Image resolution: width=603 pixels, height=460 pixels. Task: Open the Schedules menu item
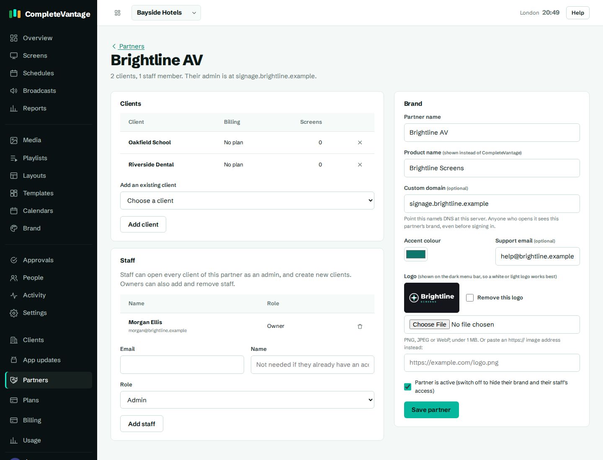[x=49, y=73]
